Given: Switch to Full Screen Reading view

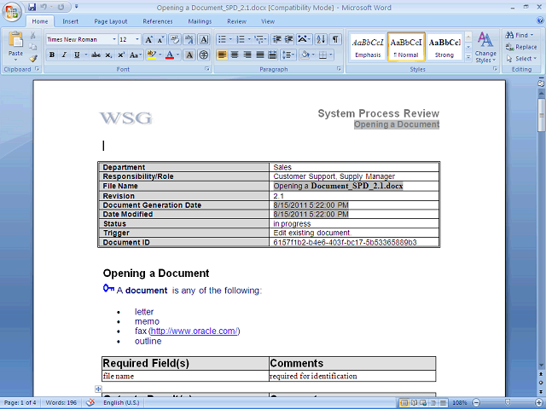Looking at the screenshot, I should [x=414, y=403].
